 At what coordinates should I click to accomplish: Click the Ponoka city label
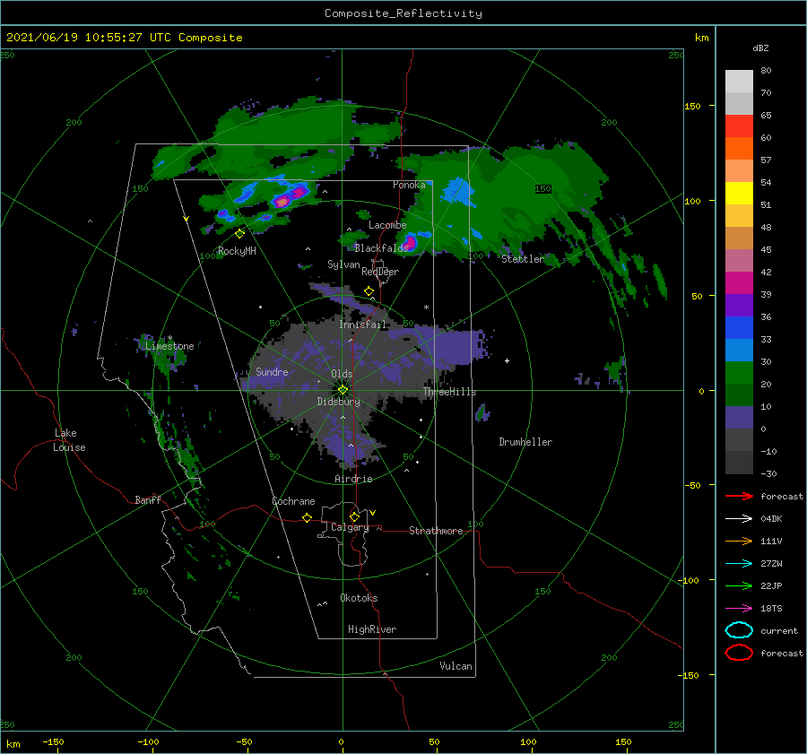[409, 185]
